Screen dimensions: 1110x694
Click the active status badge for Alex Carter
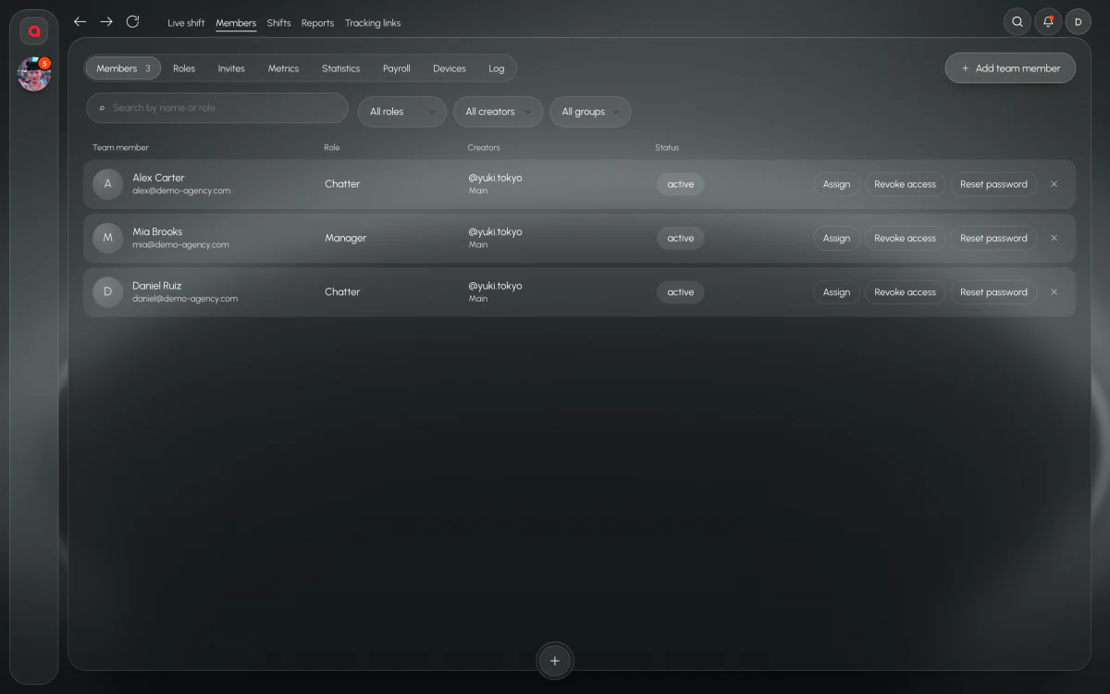point(681,184)
